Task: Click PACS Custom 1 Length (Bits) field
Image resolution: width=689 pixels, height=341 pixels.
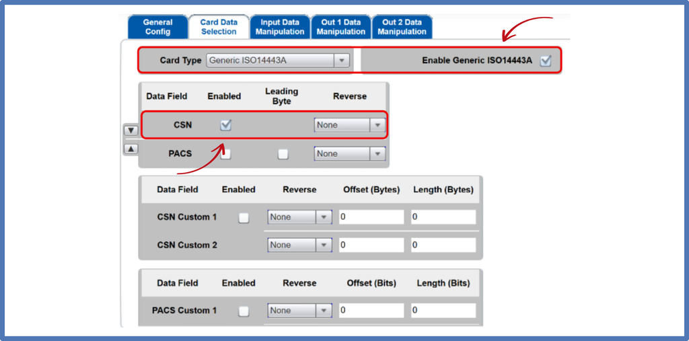Action: (443, 311)
